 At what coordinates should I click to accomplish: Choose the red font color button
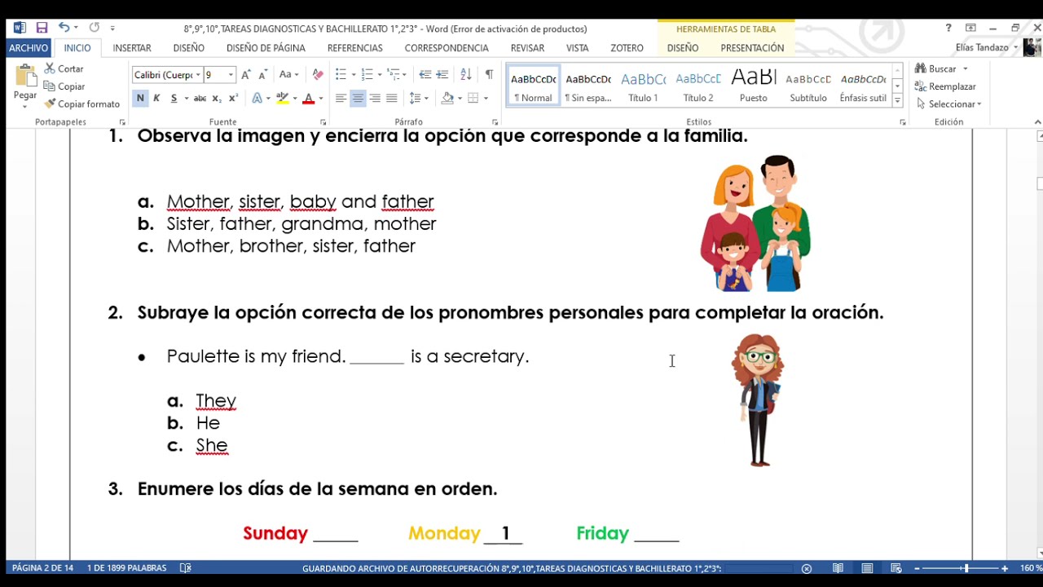click(x=308, y=99)
